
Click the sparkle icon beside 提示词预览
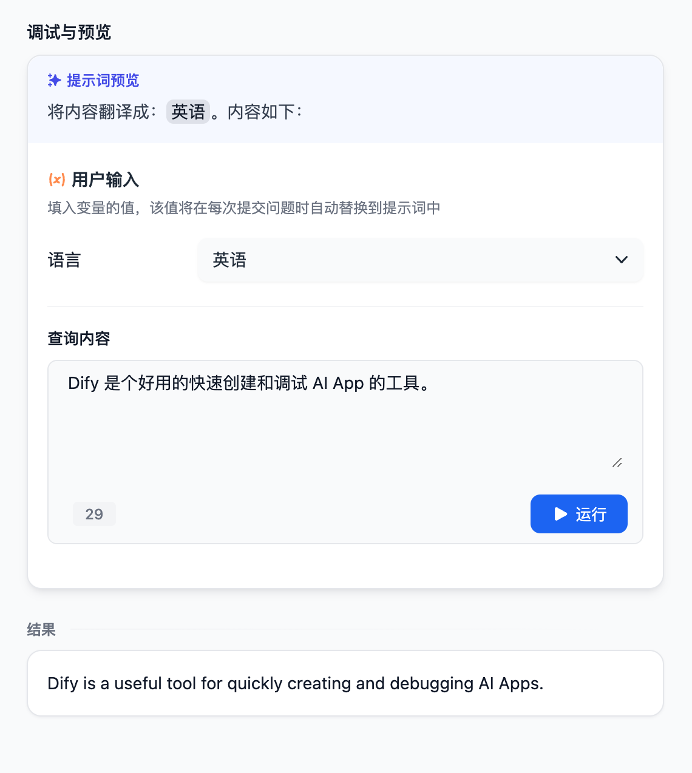[x=55, y=80]
